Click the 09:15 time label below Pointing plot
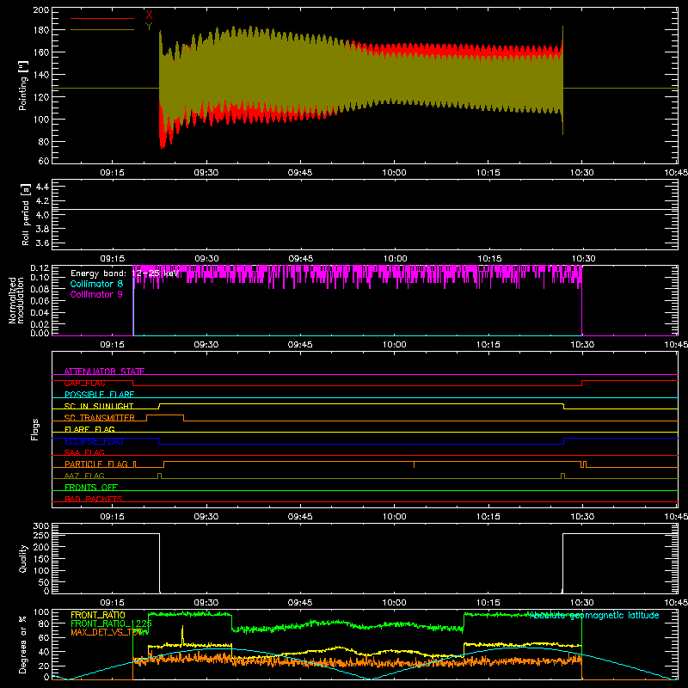 coord(113,173)
